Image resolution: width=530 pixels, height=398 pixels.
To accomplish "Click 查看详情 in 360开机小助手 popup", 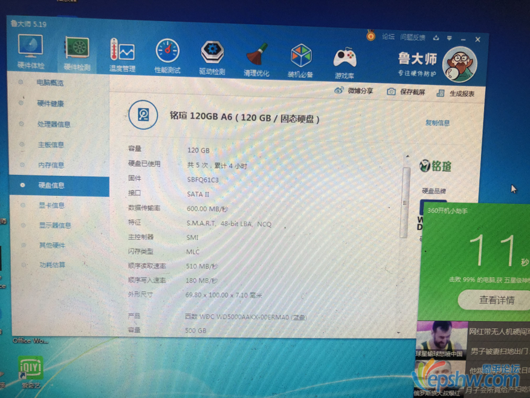I will [x=496, y=300].
